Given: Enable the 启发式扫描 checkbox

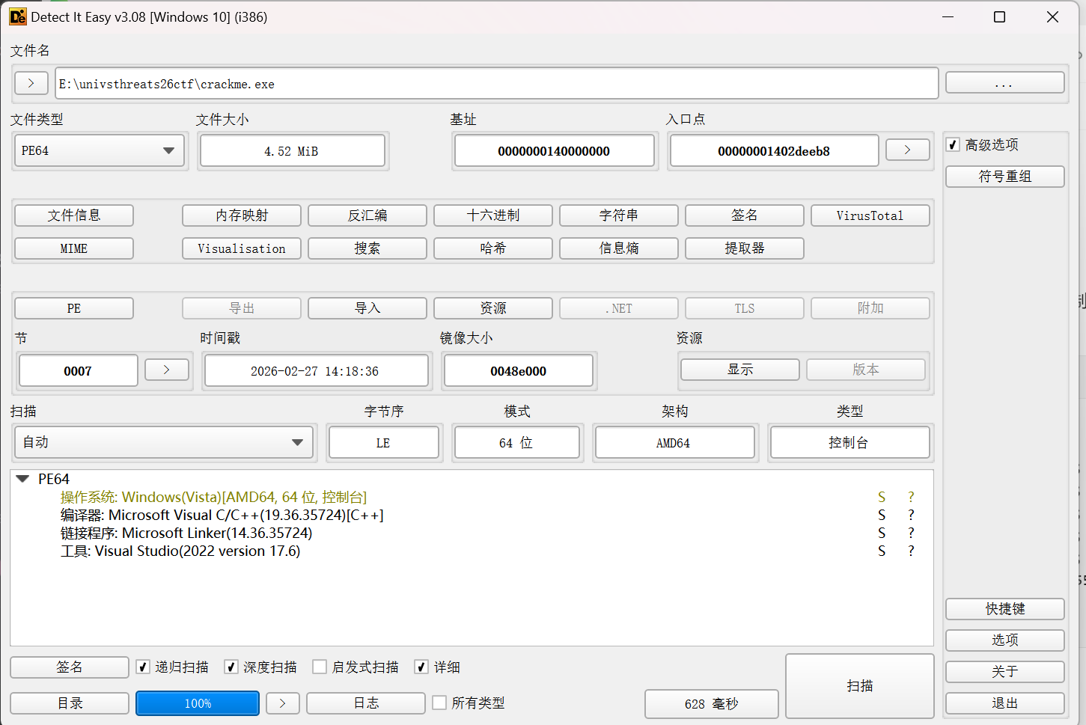Looking at the screenshot, I should [x=320, y=667].
